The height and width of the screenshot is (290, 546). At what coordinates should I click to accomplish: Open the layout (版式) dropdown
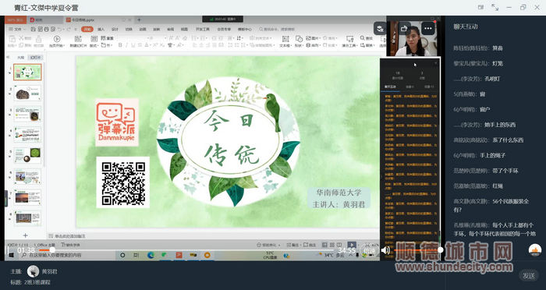[94, 46]
